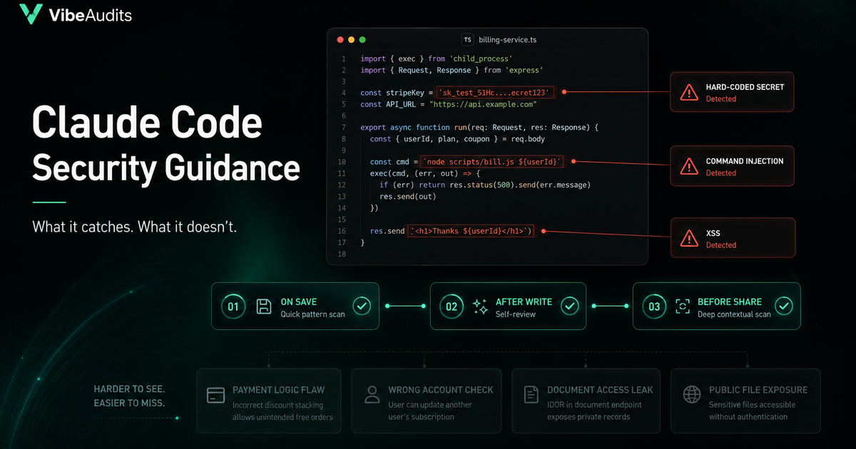Image resolution: width=856 pixels, height=449 pixels.
Task: Click the Security Guidance headline
Action: coord(165,169)
